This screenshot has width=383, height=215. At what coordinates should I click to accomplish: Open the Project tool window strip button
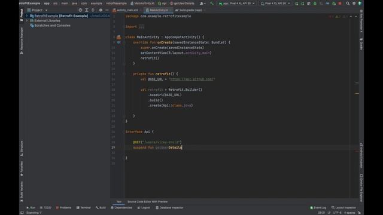[x=22, y=14]
